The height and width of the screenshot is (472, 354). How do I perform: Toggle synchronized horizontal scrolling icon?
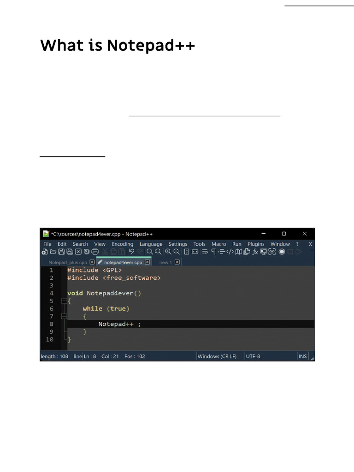195,252
